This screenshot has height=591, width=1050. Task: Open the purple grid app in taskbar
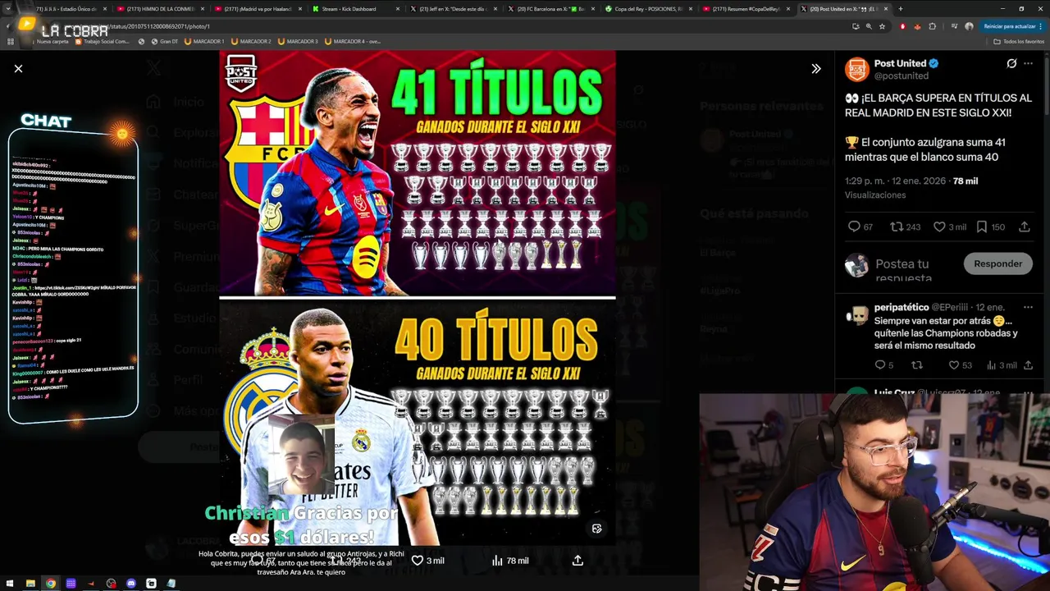[x=71, y=584]
